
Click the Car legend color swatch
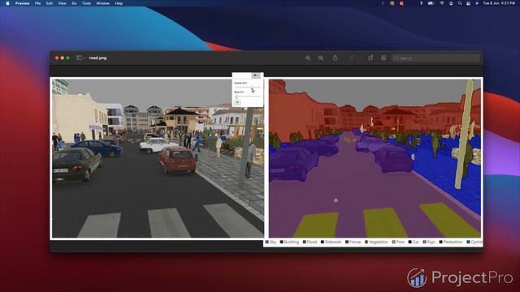[x=409, y=242]
